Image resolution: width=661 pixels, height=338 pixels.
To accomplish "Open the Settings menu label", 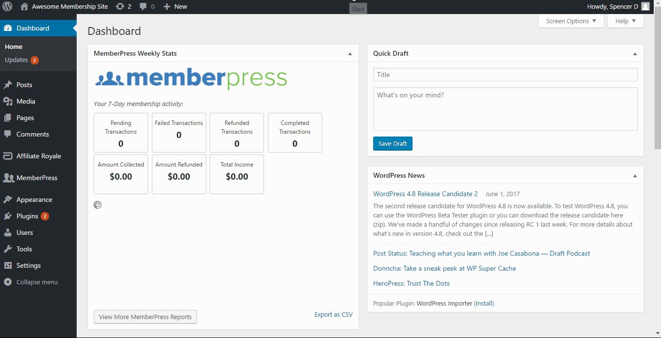I will [x=29, y=265].
